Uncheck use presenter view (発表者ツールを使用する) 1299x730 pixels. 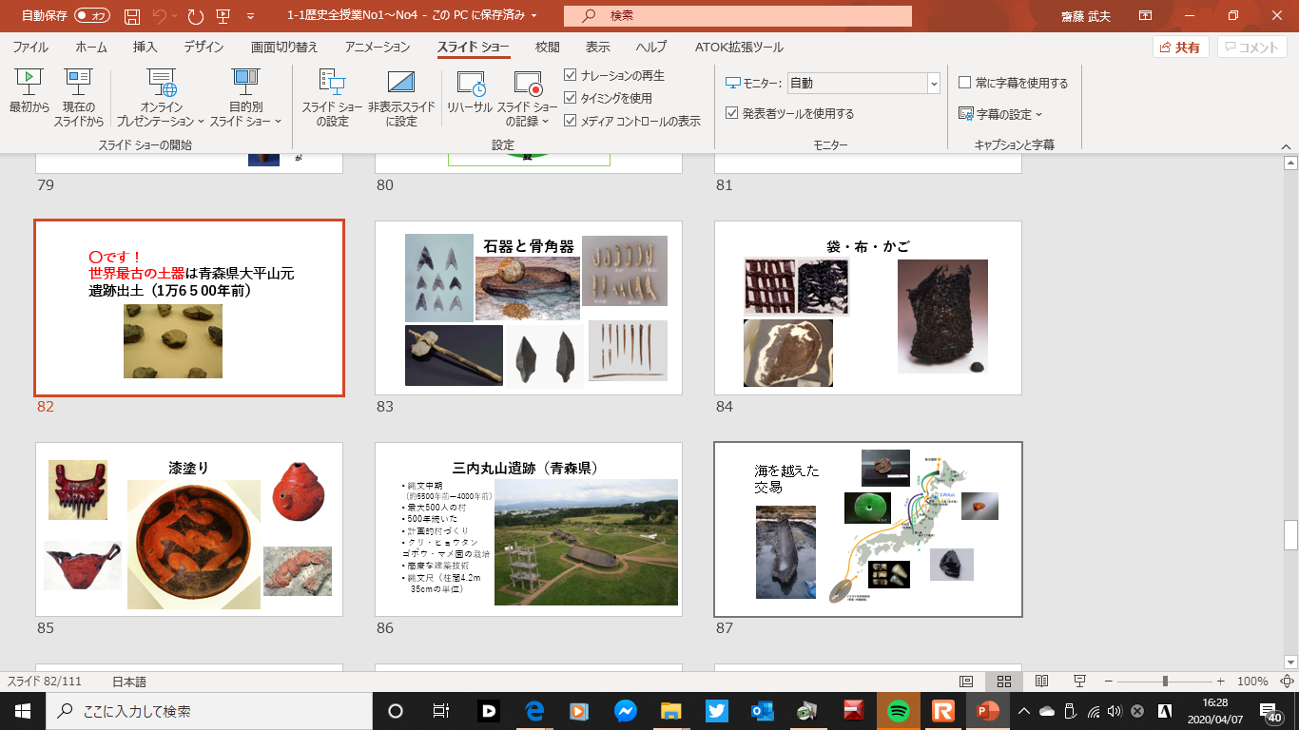click(790, 113)
